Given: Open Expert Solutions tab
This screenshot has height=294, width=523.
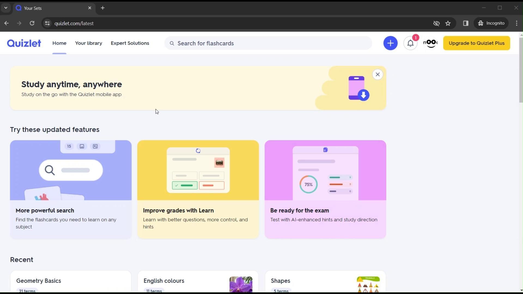Looking at the screenshot, I should 130,43.
